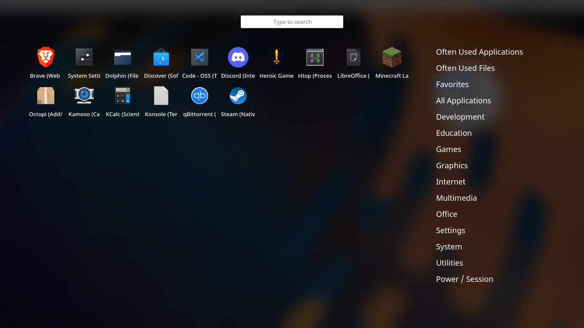Switch to All Applications category
The image size is (584, 328).
pyautogui.click(x=463, y=101)
